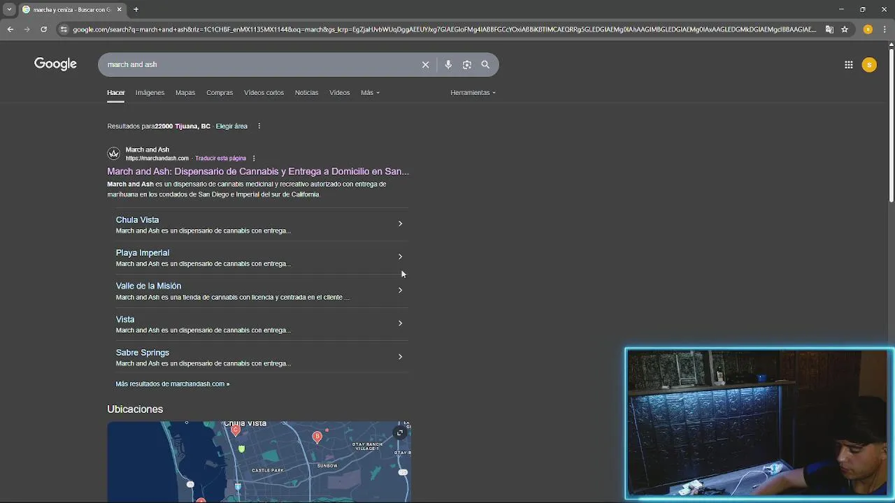The image size is (895, 503).
Task: Expand the Más dropdown
Action: pos(370,92)
